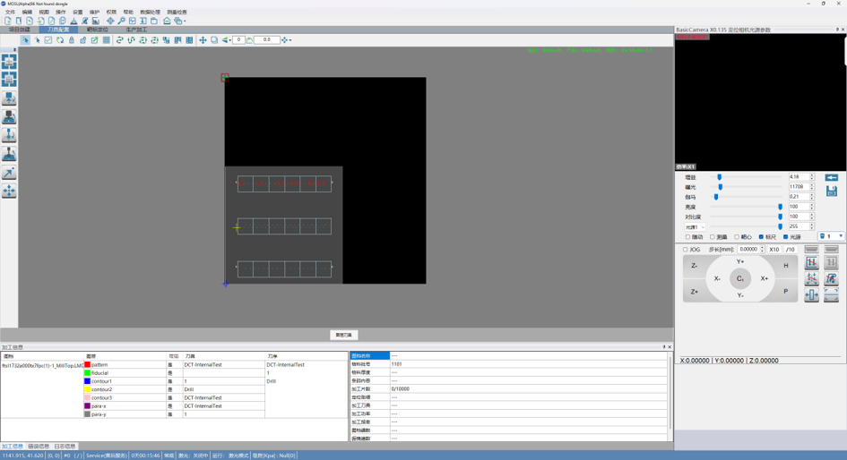Screen dimensions: 847x460
Task: Open the dropdown showing value 1
Action: point(831,236)
